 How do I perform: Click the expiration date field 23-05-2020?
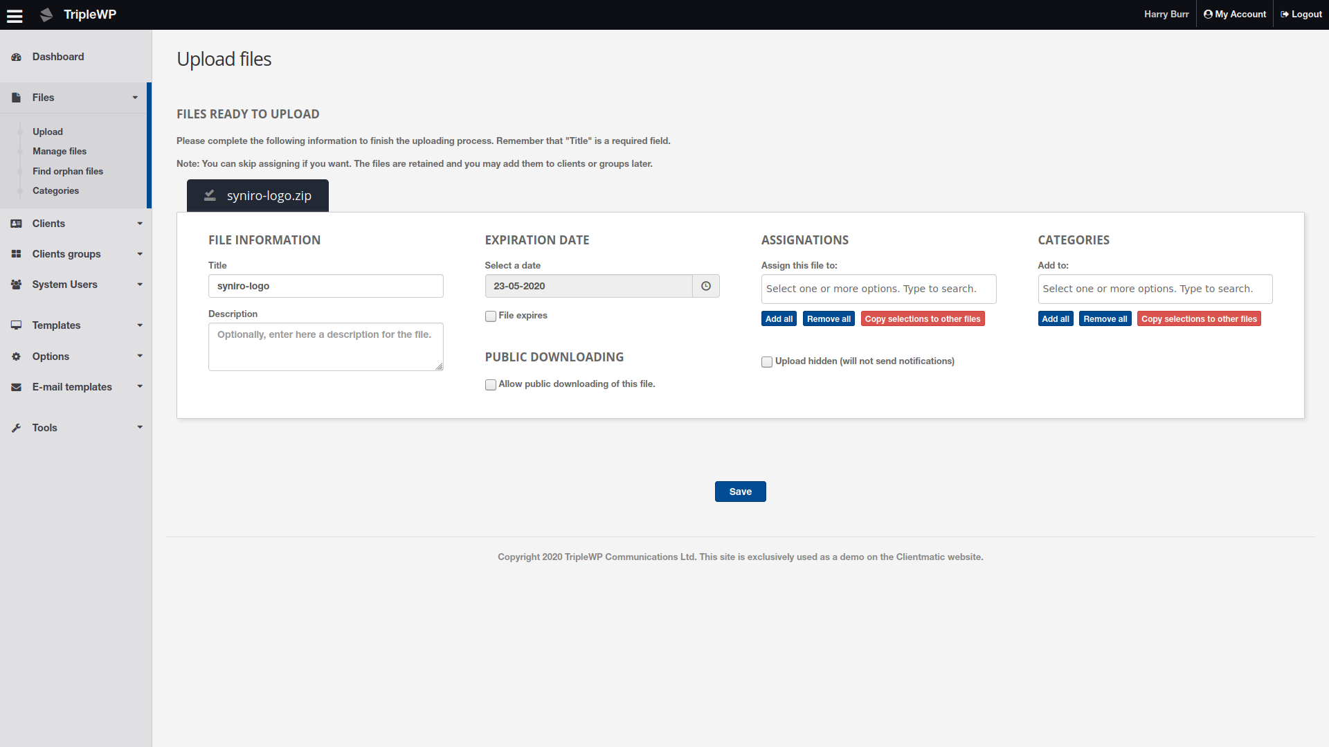588,286
